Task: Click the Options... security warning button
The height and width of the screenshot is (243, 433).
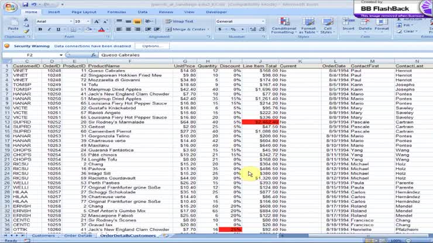Action: click(x=152, y=46)
